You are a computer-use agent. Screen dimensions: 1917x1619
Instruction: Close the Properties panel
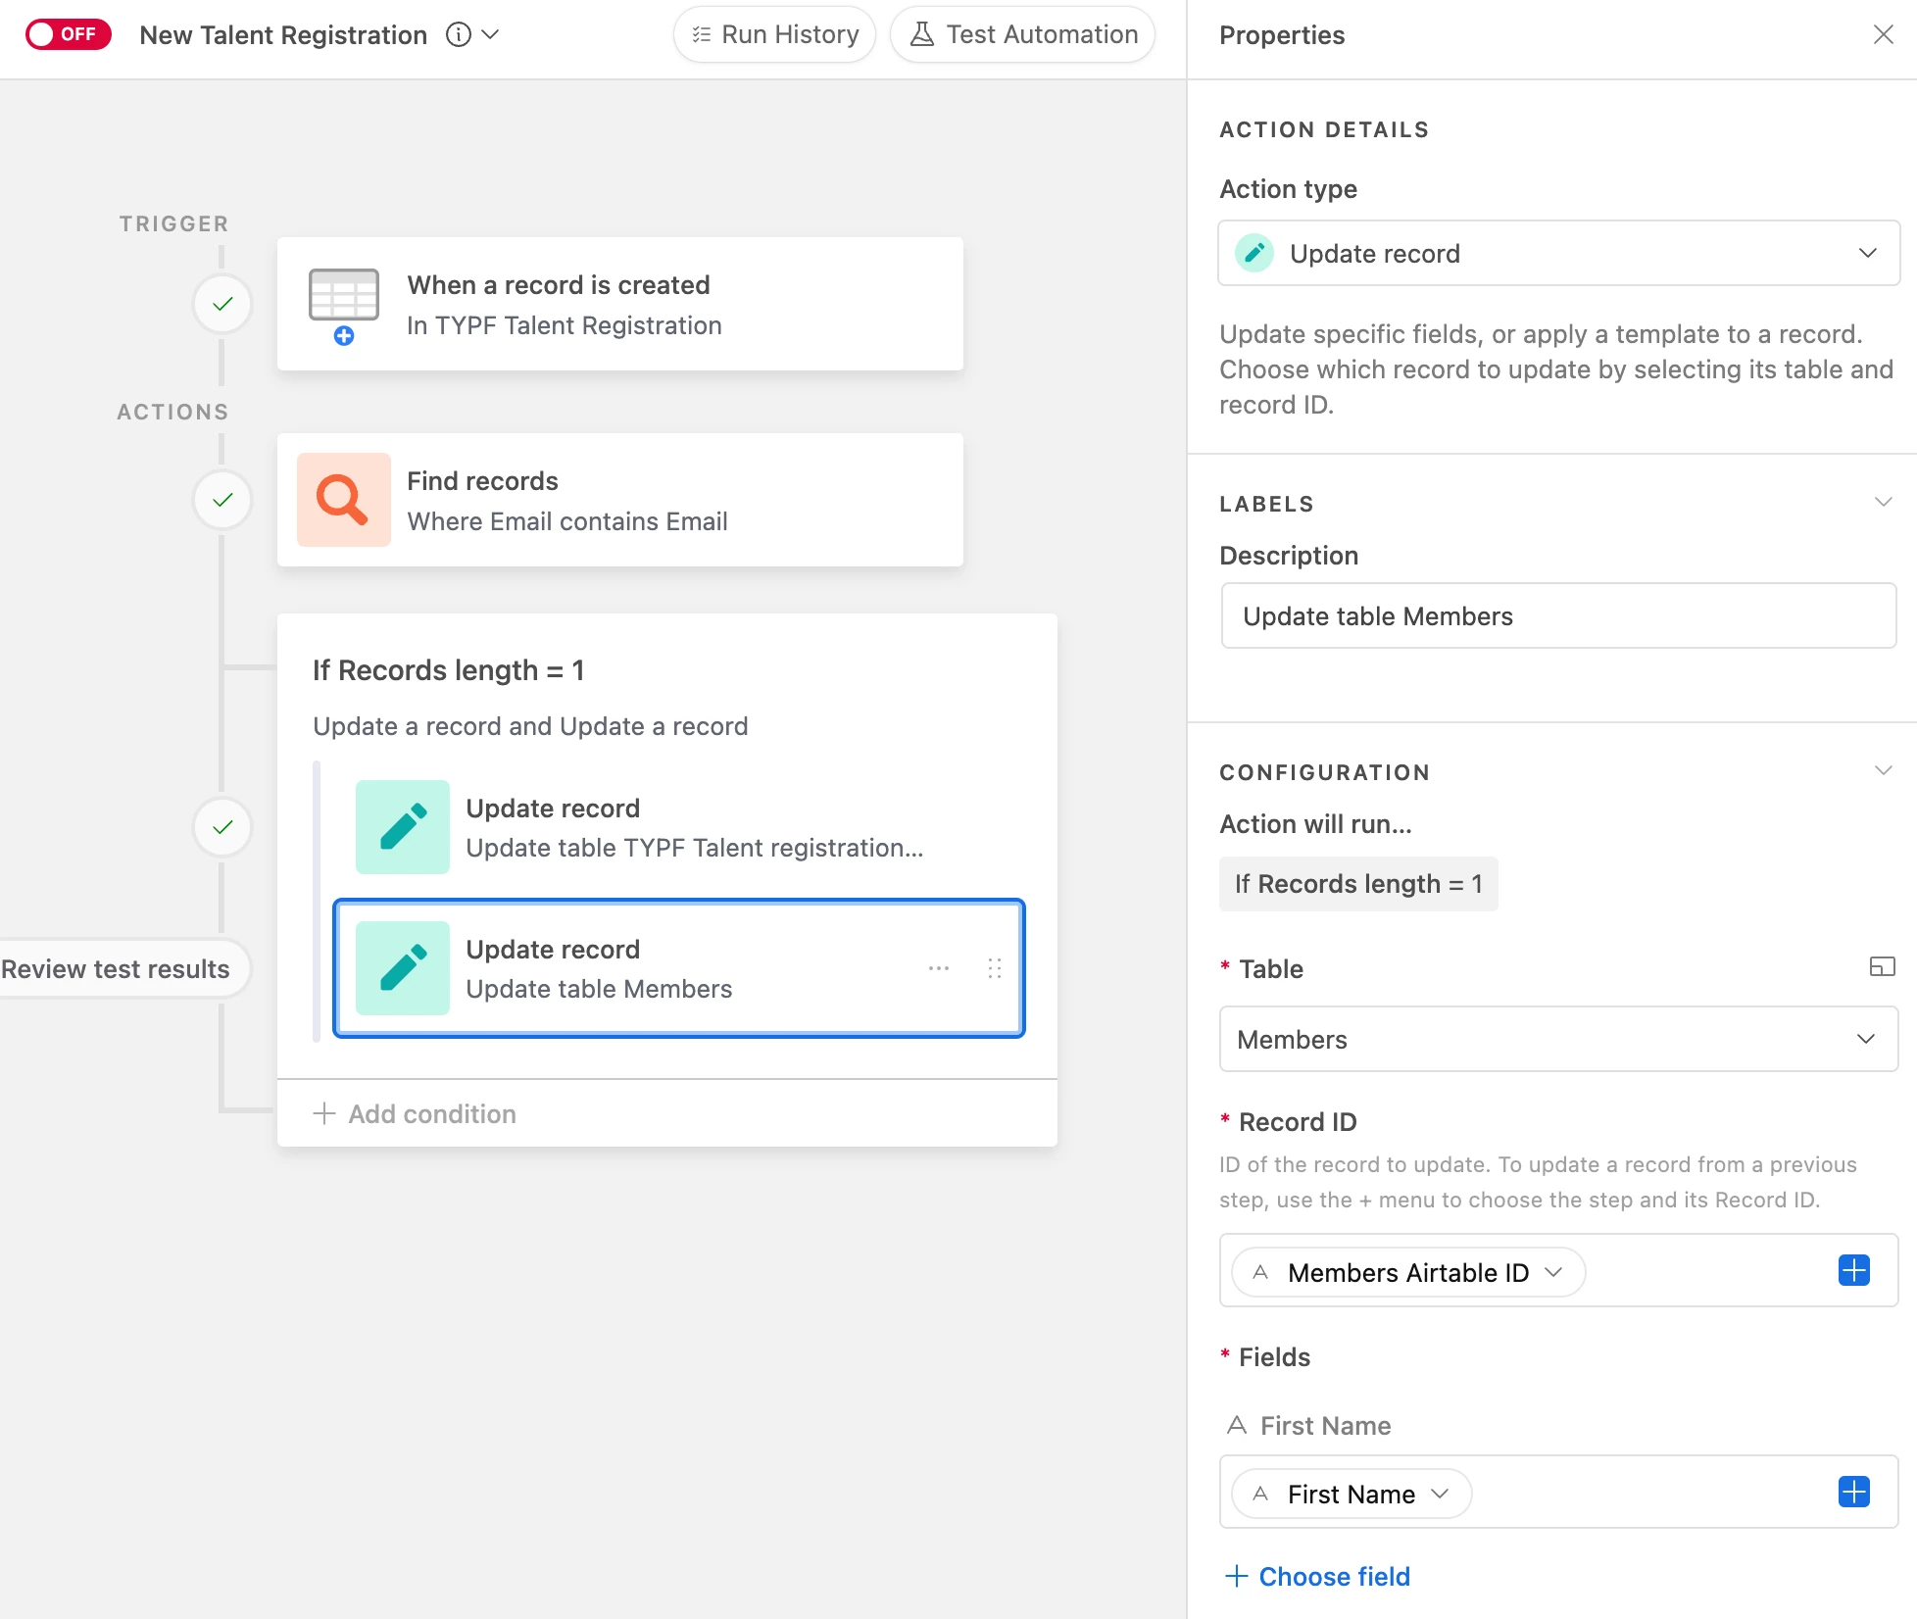coord(1883,34)
